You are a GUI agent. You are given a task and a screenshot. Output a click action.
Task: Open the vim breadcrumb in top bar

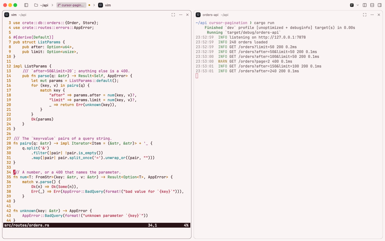coord(105,5)
